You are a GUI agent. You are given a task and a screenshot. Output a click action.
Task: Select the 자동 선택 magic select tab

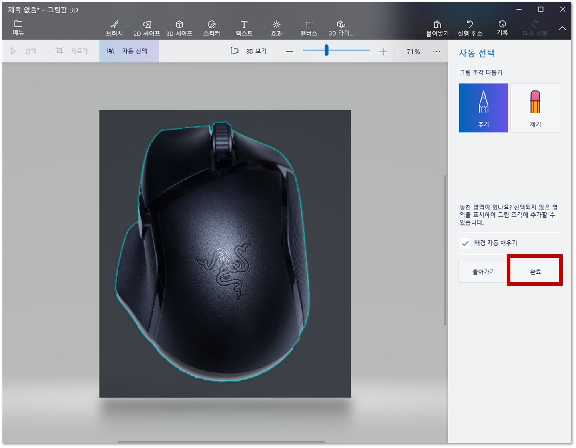tap(129, 51)
